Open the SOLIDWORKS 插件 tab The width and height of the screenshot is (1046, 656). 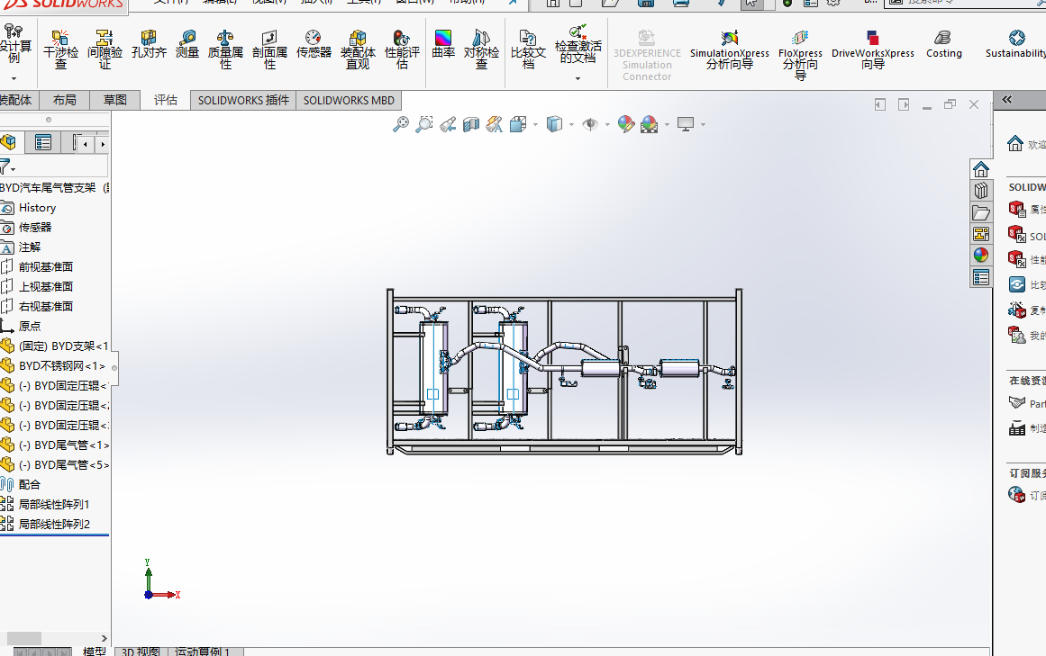[x=243, y=100]
